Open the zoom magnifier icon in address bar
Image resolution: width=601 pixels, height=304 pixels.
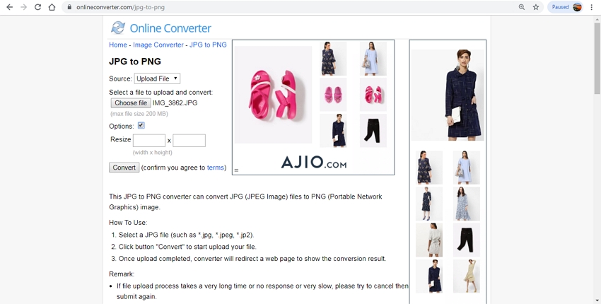coord(522,7)
